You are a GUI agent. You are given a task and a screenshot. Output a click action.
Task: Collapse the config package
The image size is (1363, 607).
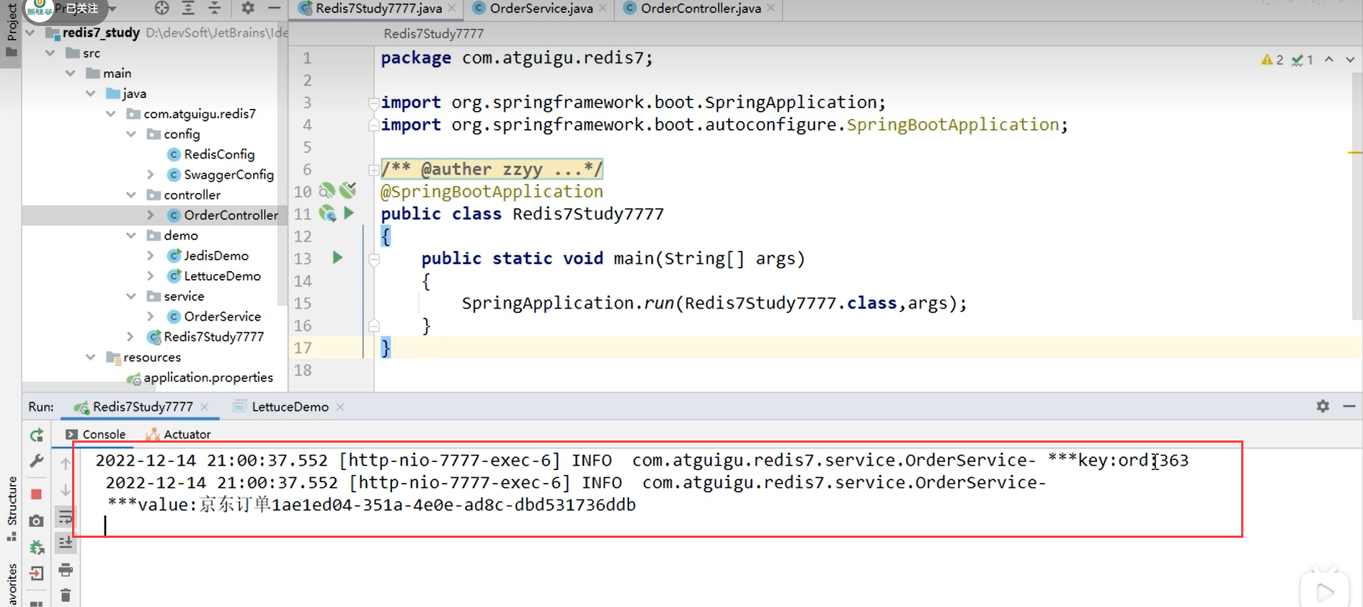[130, 133]
